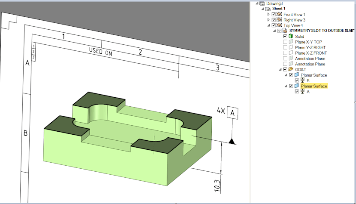Click the Plane X-Z FRONT plane icon

[x=291, y=53]
